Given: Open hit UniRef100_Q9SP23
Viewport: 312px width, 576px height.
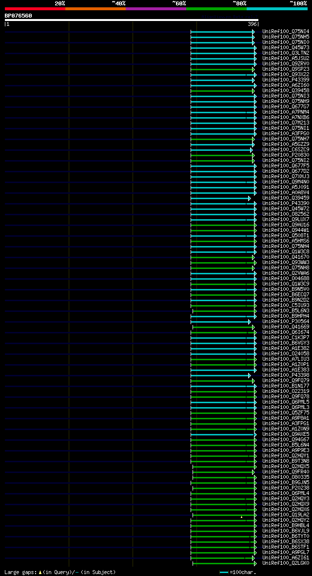Looking at the screenshot, I should [x=286, y=69].
